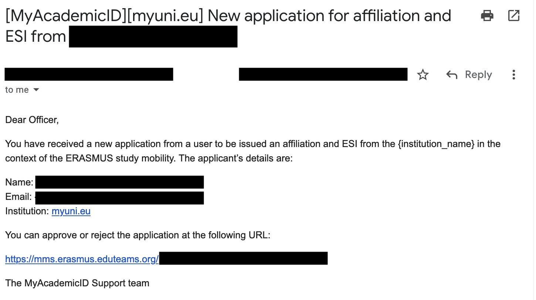Expand recipient details arrow beside "to me"
The height and width of the screenshot is (300, 536).
(36, 90)
